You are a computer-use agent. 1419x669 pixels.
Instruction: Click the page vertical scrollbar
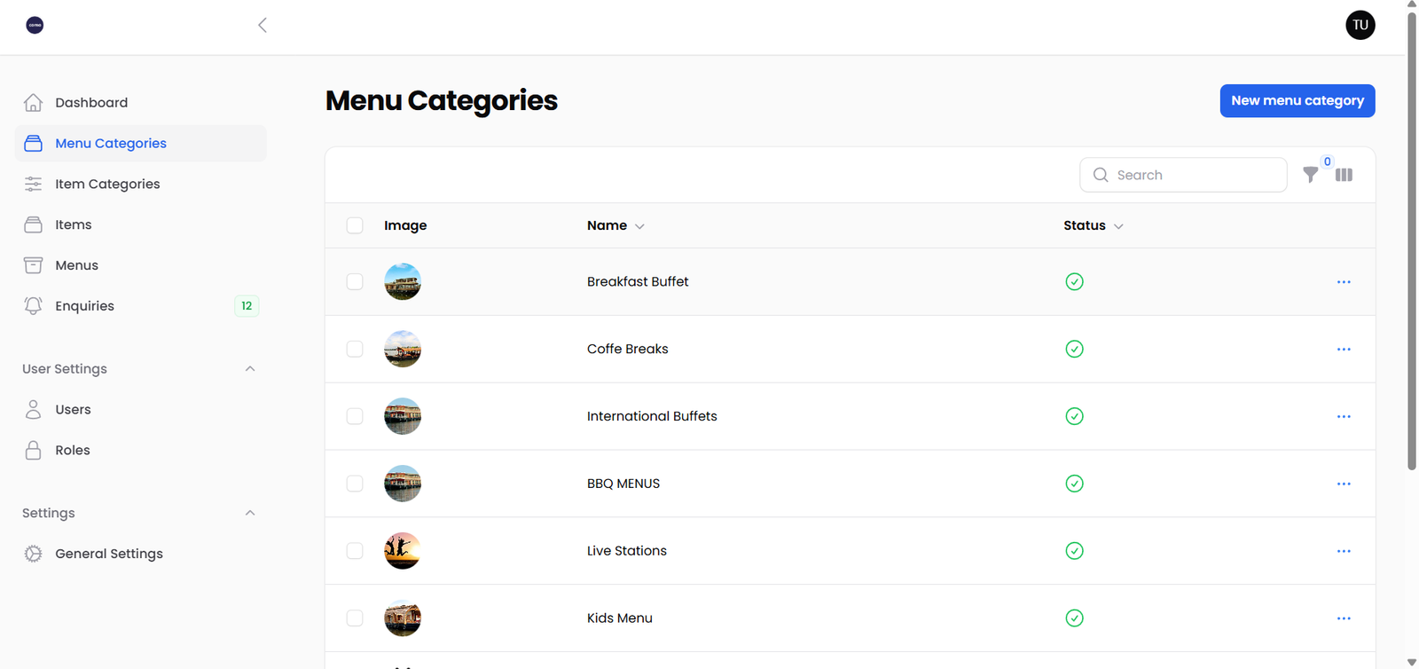coord(1412,240)
